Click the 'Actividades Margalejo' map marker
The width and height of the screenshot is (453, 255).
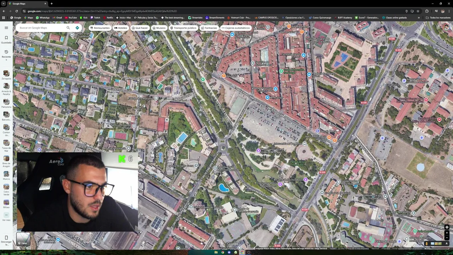tap(39, 150)
